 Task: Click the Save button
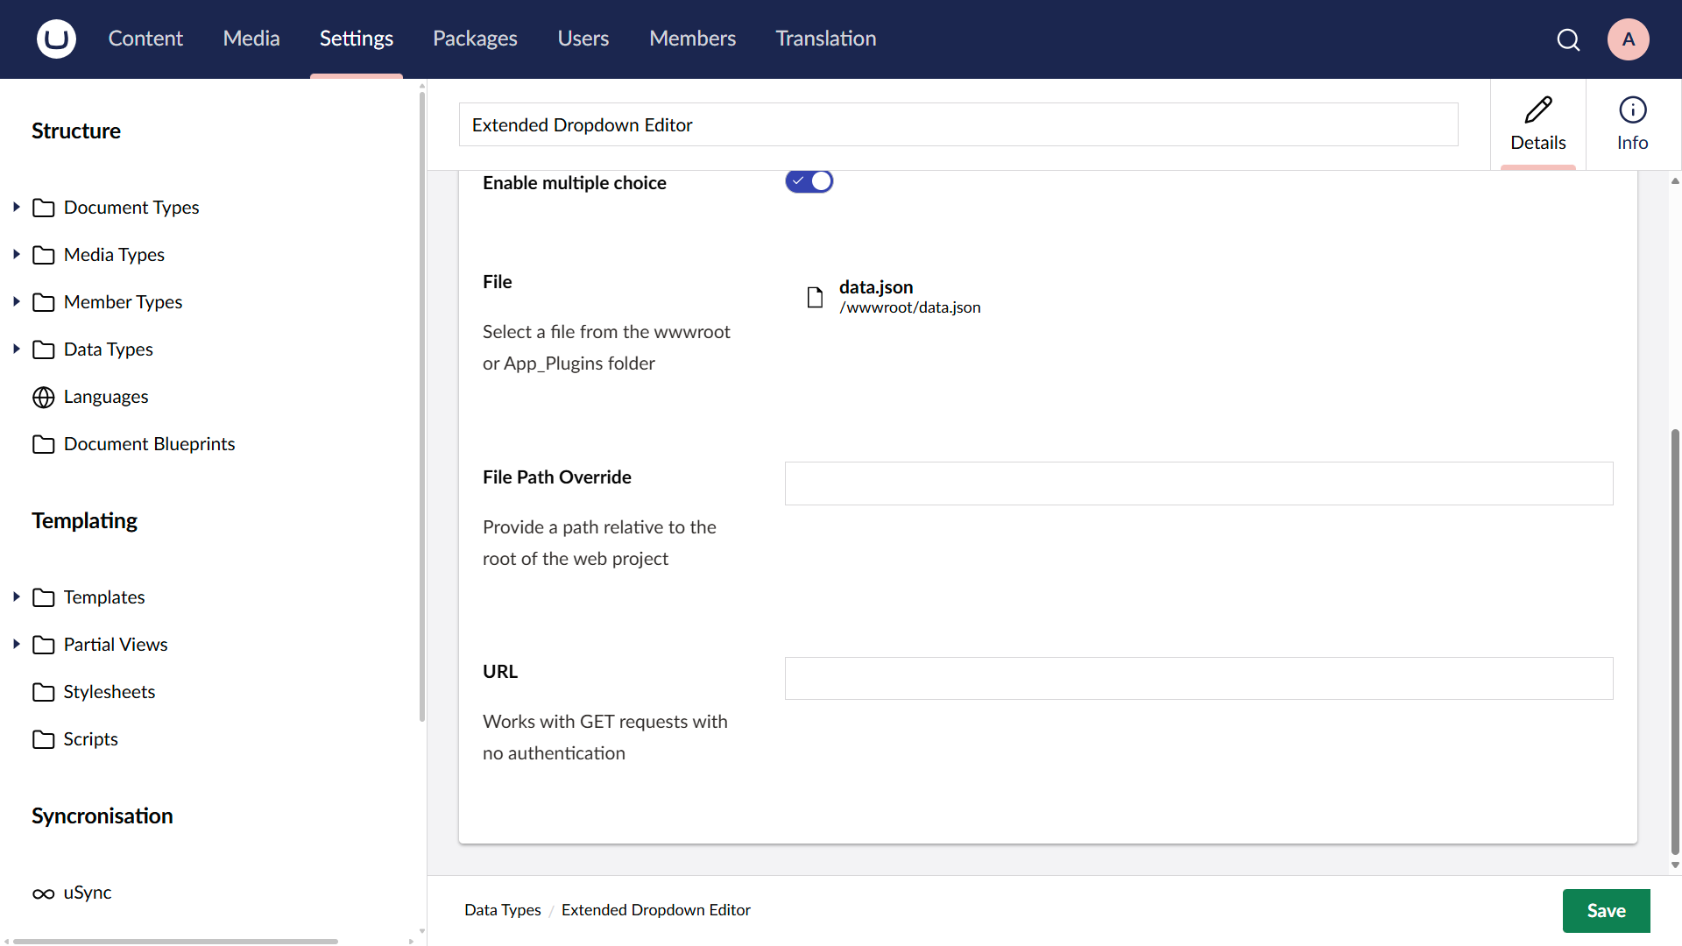coord(1606,911)
